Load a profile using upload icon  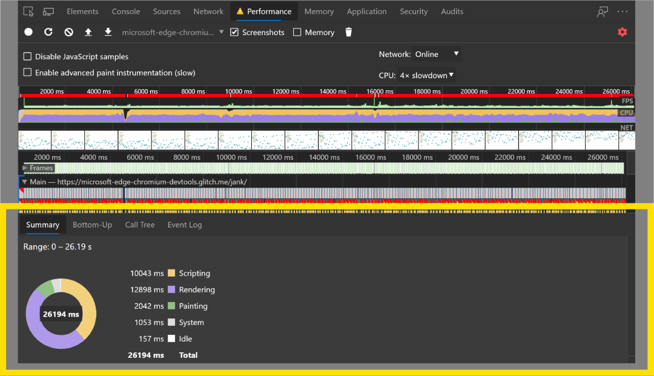pos(88,32)
